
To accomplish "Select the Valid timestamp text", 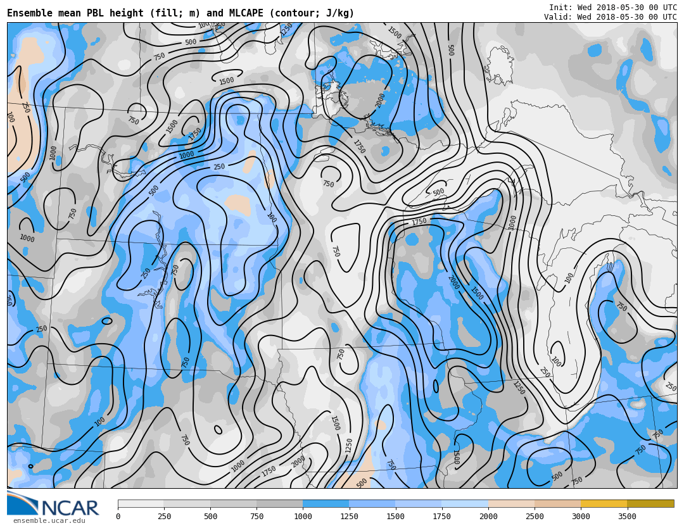I will pyautogui.click(x=610, y=17).
